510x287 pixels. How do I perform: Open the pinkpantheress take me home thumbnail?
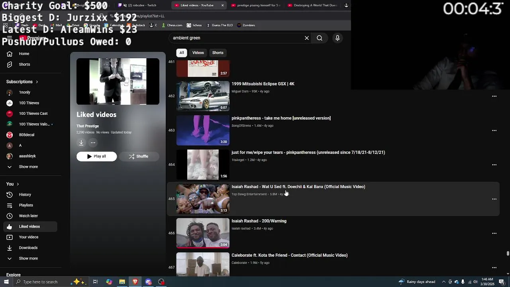tap(203, 130)
